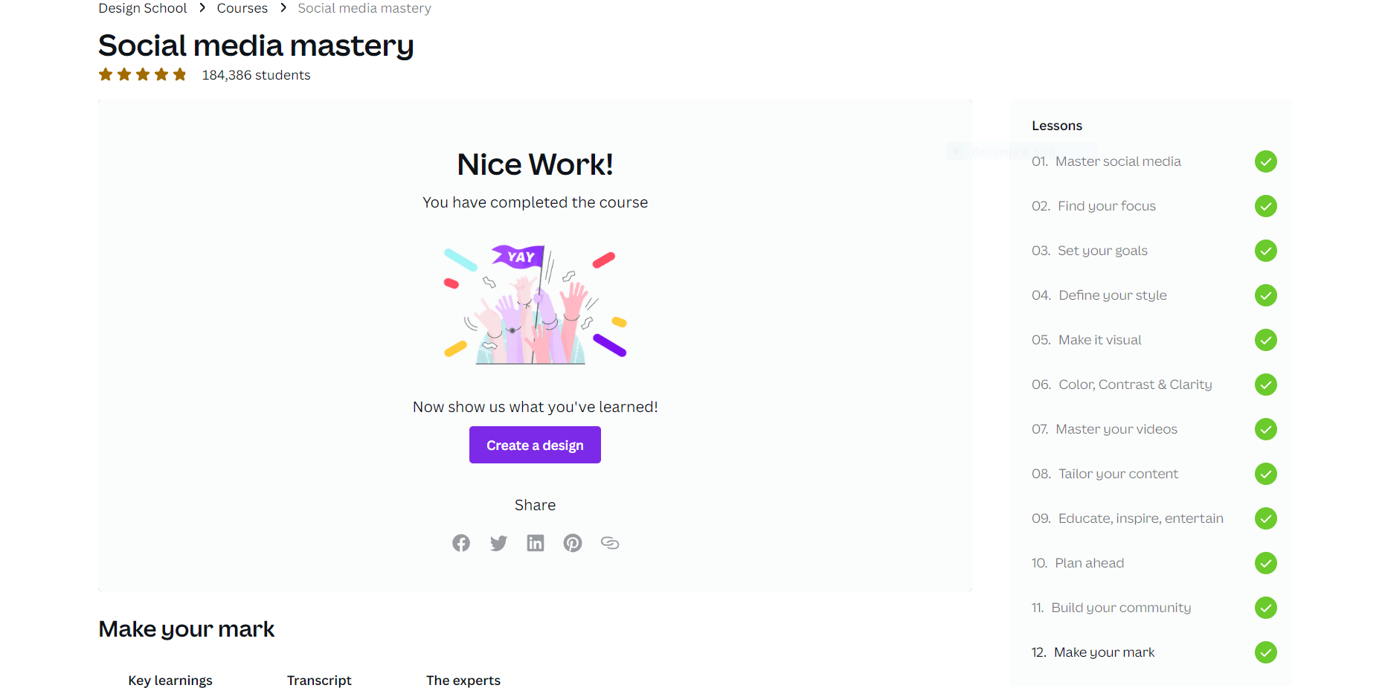The height and width of the screenshot is (688, 1385).
Task: Click the Create a design button
Action: [535, 445]
